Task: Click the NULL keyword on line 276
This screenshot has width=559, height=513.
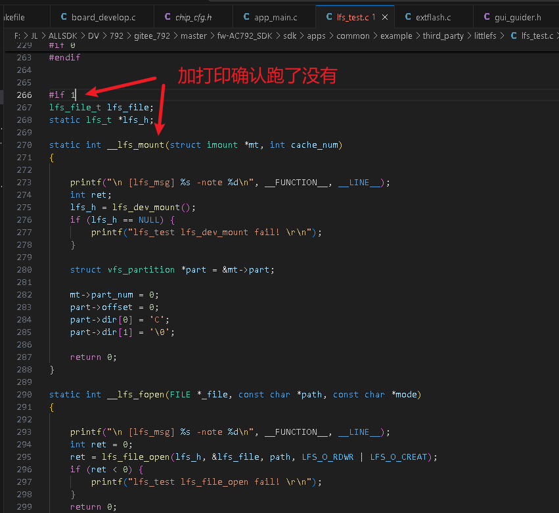Action: [148, 220]
